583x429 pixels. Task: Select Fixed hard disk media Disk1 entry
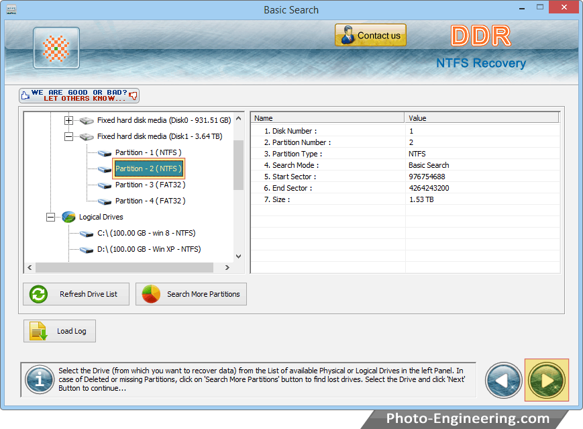click(160, 136)
